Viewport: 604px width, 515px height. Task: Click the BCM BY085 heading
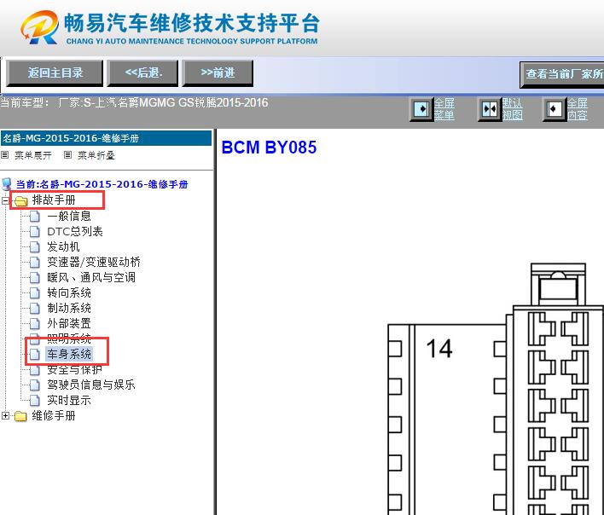tap(269, 148)
